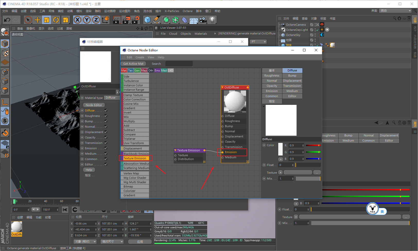Click the white Diffuse color swatch

[x=281, y=149]
